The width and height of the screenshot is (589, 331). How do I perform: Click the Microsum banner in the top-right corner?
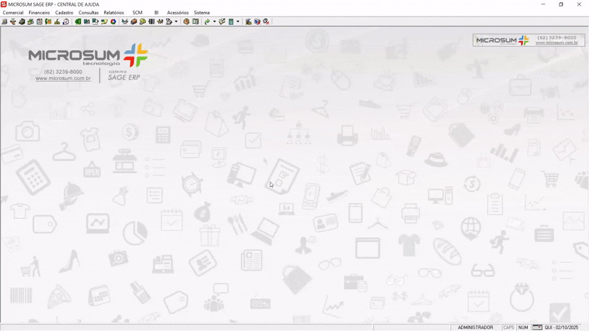tap(528, 40)
